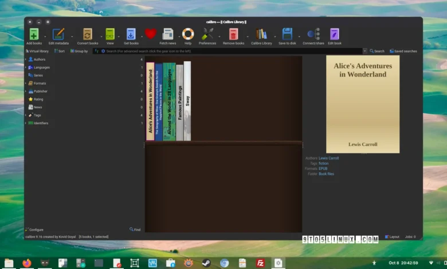447x269 pixels.
Task: Click the Search button
Action: (377, 52)
